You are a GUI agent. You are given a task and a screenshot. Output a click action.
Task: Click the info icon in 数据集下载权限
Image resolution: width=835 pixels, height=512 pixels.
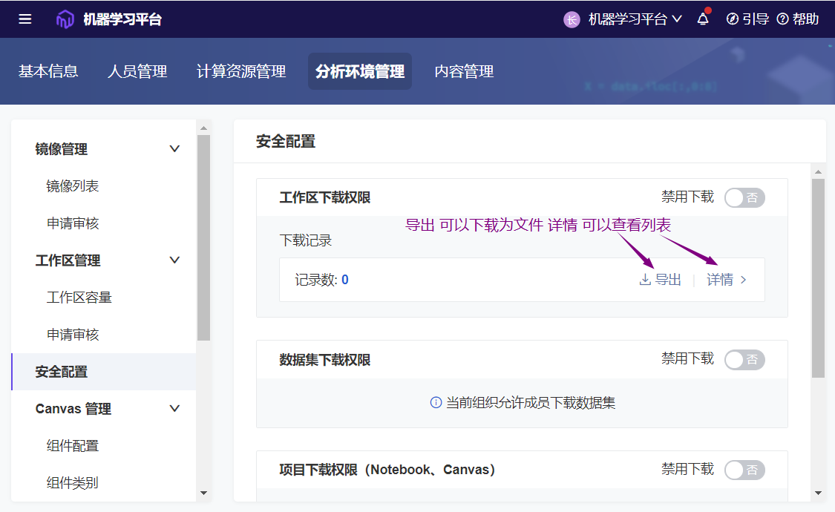[436, 403]
